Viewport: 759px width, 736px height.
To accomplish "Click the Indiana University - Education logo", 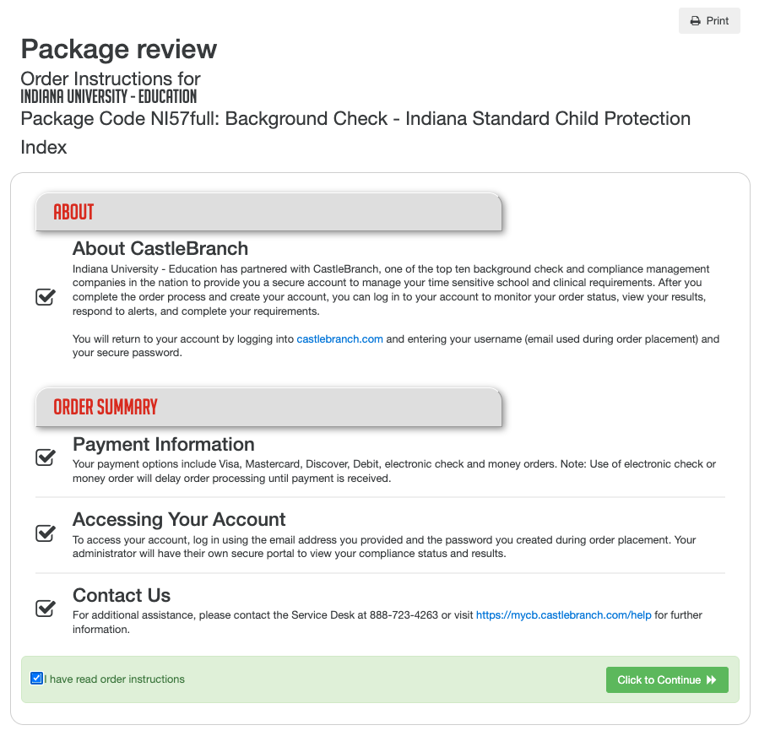I will 109,96.
